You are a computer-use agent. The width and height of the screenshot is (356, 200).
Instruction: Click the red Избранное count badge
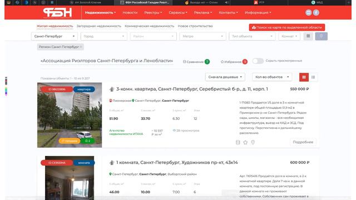[x=245, y=62]
